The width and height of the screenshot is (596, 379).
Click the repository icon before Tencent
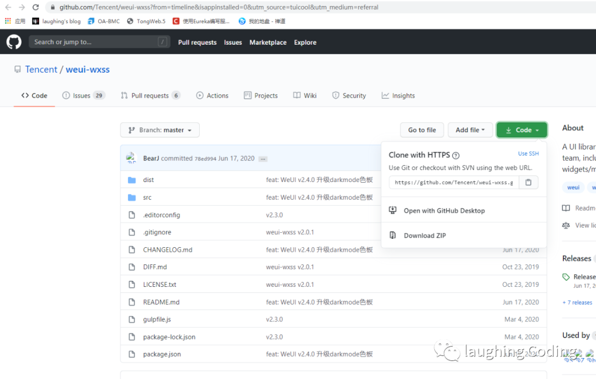[18, 69]
